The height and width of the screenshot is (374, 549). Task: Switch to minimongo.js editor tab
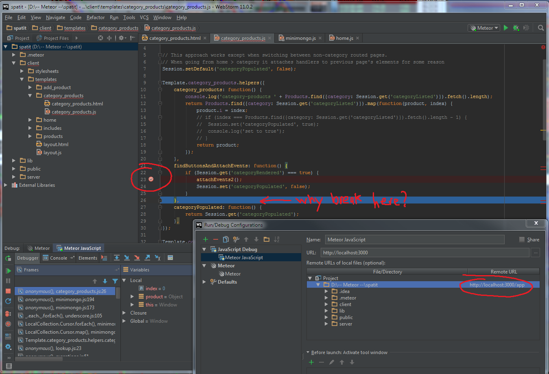(300, 38)
